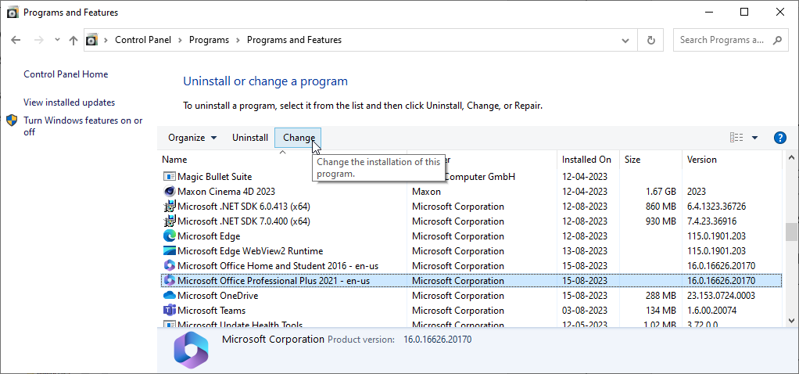Click the .NET SDK 7.0.400 installer icon
This screenshot has width=799, height=374.
tap(169, 221)
